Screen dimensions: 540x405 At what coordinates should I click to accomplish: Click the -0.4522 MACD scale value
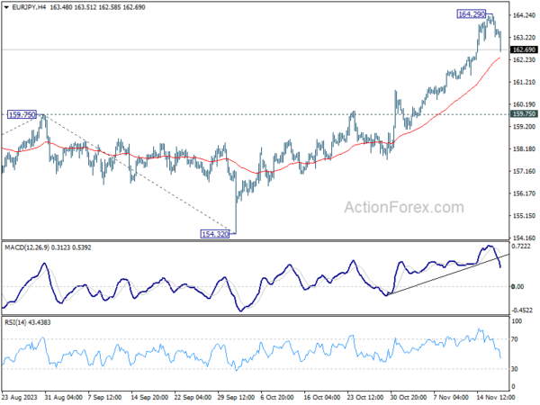pos(522,310)
